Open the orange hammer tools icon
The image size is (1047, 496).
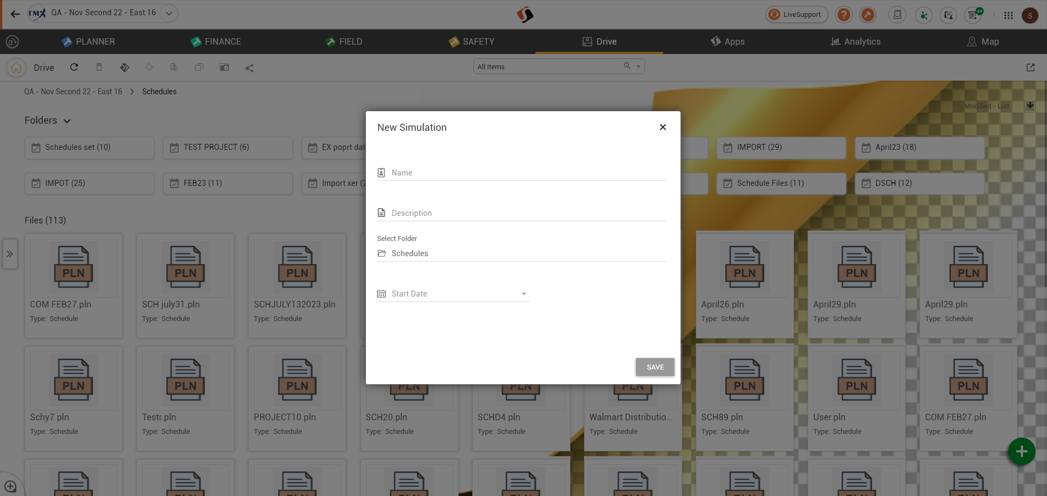(868, 15)
